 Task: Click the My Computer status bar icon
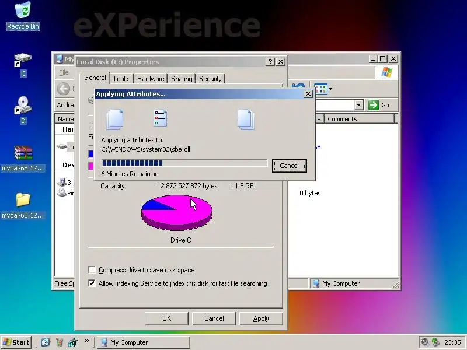(316, 283)
